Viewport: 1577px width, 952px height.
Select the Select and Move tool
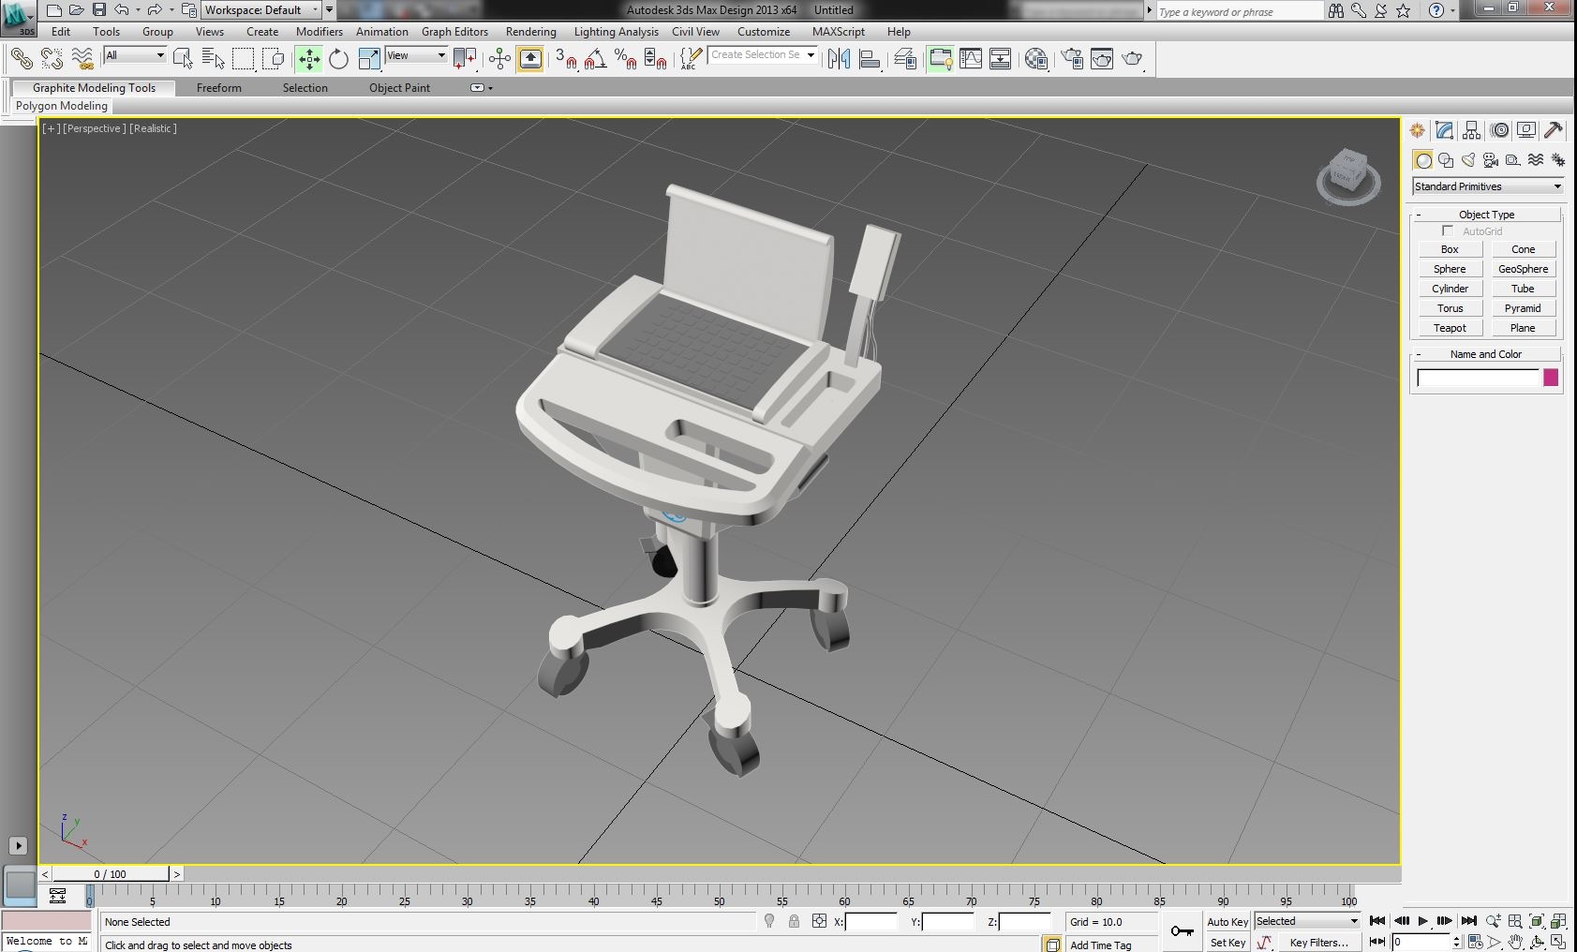click(x=308, y=58)
